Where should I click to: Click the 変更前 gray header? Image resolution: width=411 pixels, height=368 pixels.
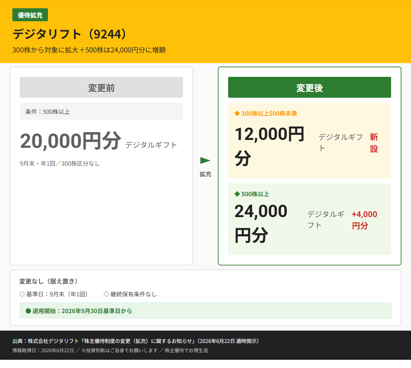point(101,87)
